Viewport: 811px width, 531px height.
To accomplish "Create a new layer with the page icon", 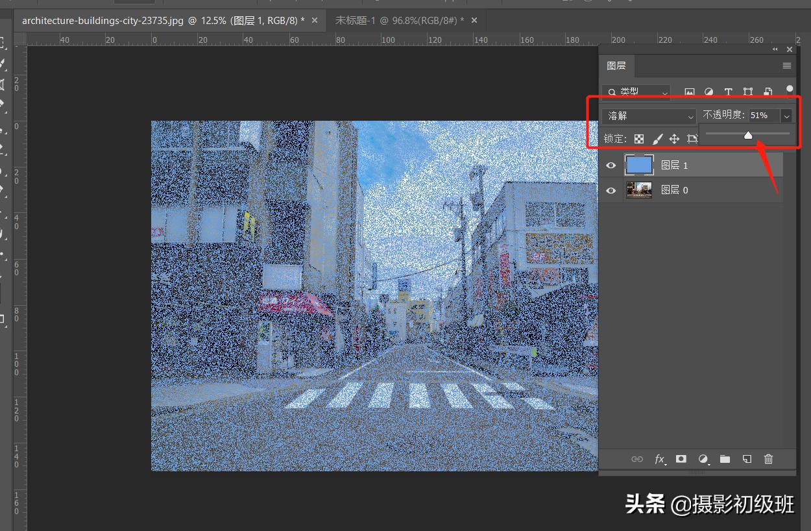I will point(747,459).
